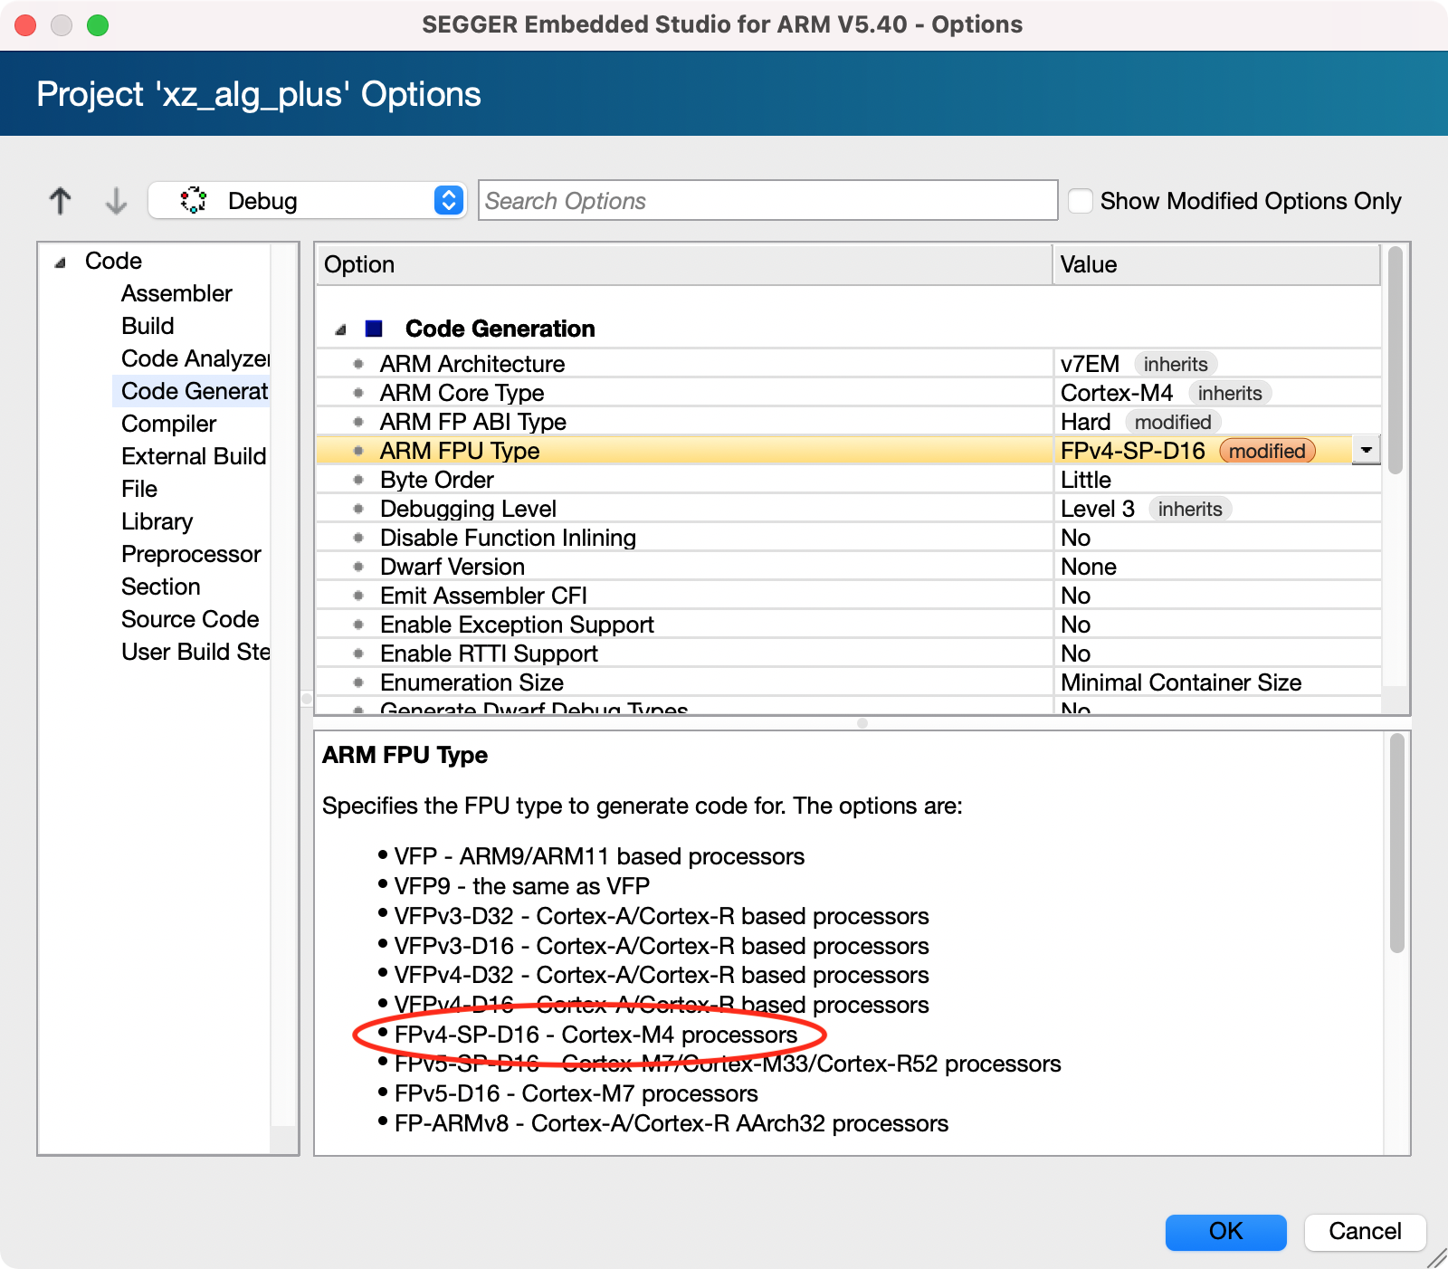Click the Search Options input field
Image resolution: width=1448 pixels, height=1269 pixels.
pos(768,200)
